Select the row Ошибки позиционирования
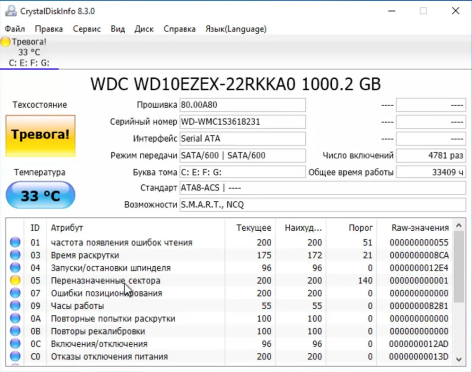This screenshot has width=472, height=372. [230, 293]
